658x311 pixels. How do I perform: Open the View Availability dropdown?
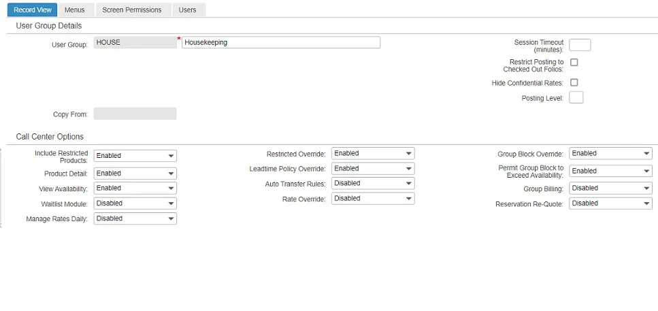(x=135, y=188)
